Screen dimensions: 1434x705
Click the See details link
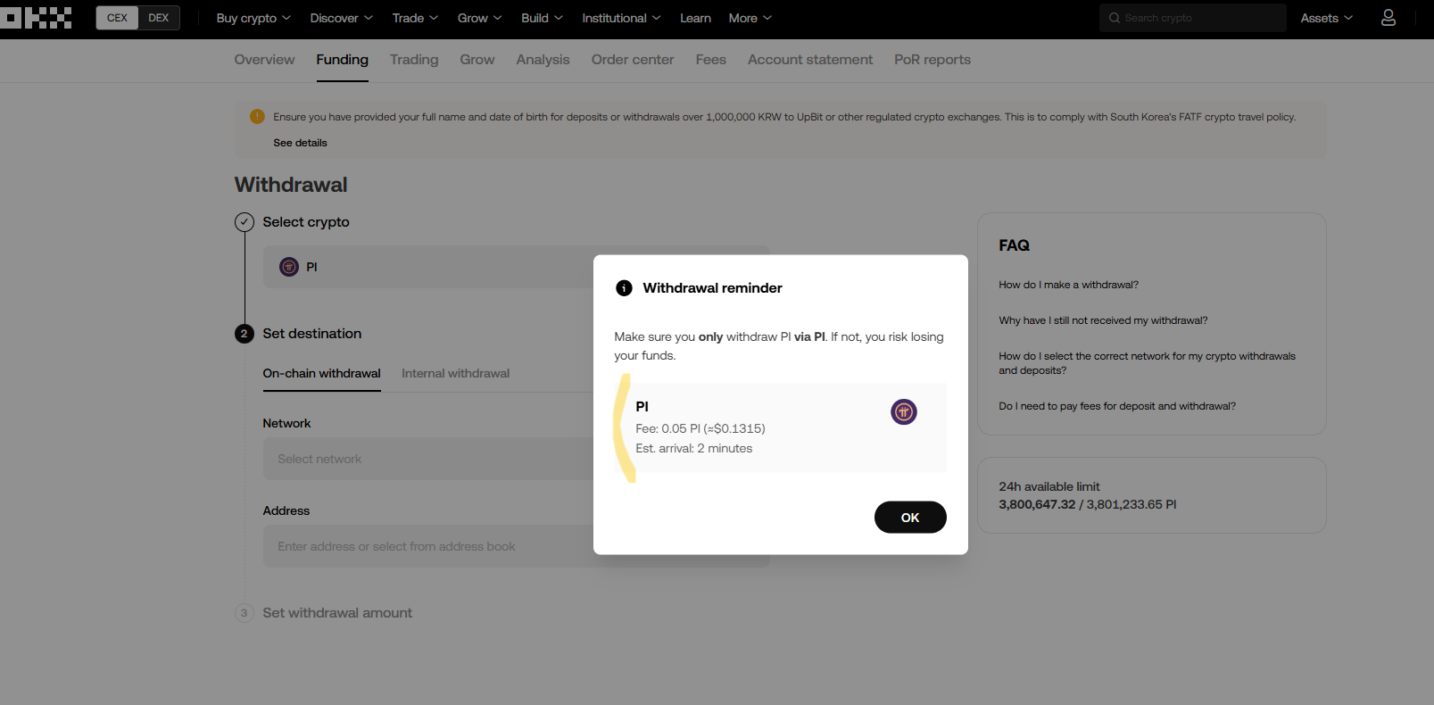click(300, 143)
